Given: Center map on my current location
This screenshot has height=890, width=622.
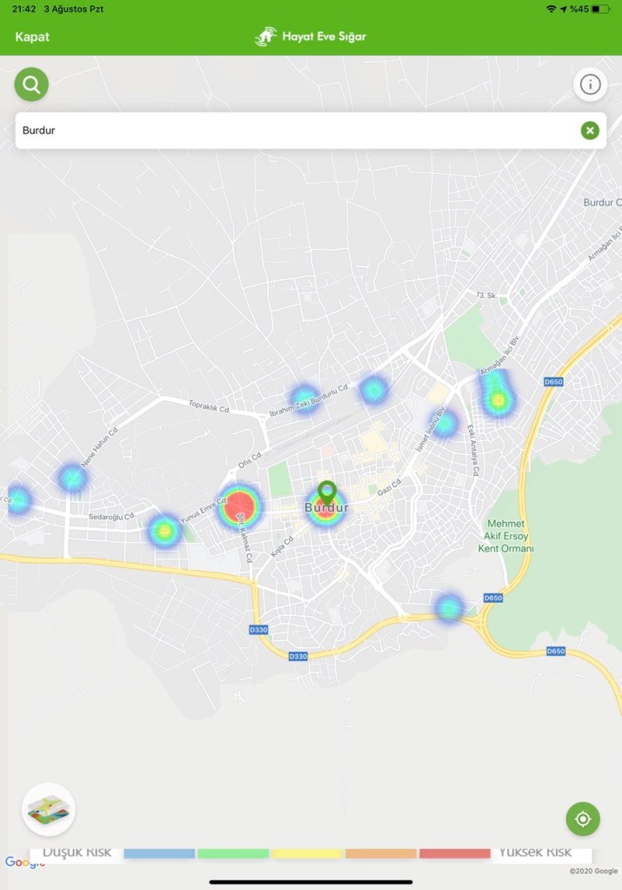Looking at the screenshot, I should pos(583,819).
